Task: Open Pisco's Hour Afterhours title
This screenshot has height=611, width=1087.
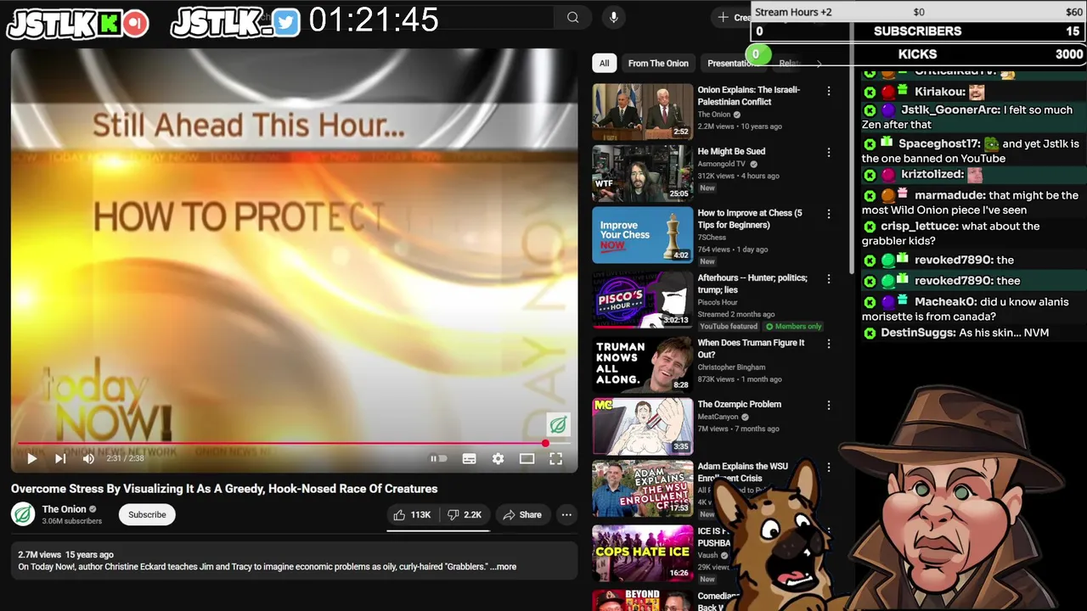Action: click(x=752, y=283)
